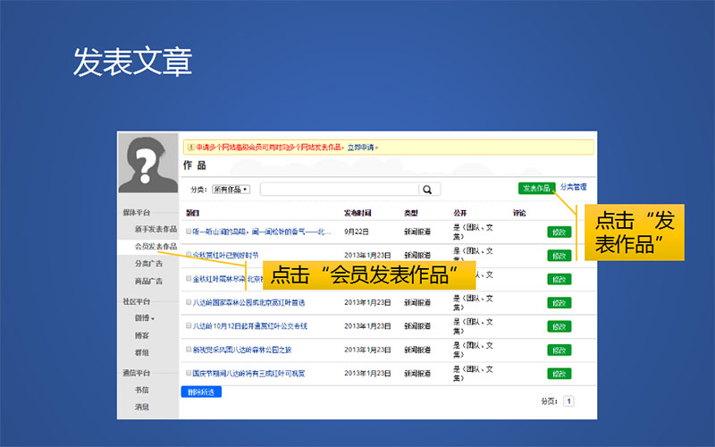This screenshot has width=715, height=447.
Task: Click 修改 for the 9月22日 article
Action: (x=559, y=232)
